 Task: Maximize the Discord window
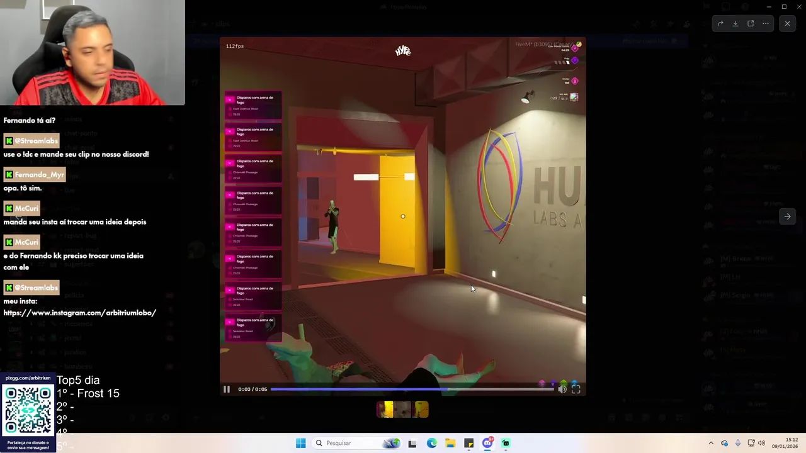(x=784, y=6)
